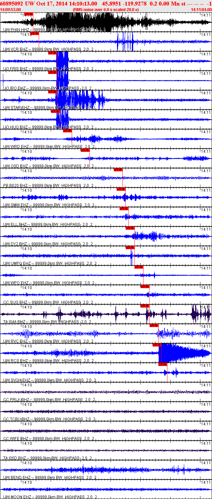Click the pick marker on STAR trace
Screen dimensions: 212x499
click(52, 92)
